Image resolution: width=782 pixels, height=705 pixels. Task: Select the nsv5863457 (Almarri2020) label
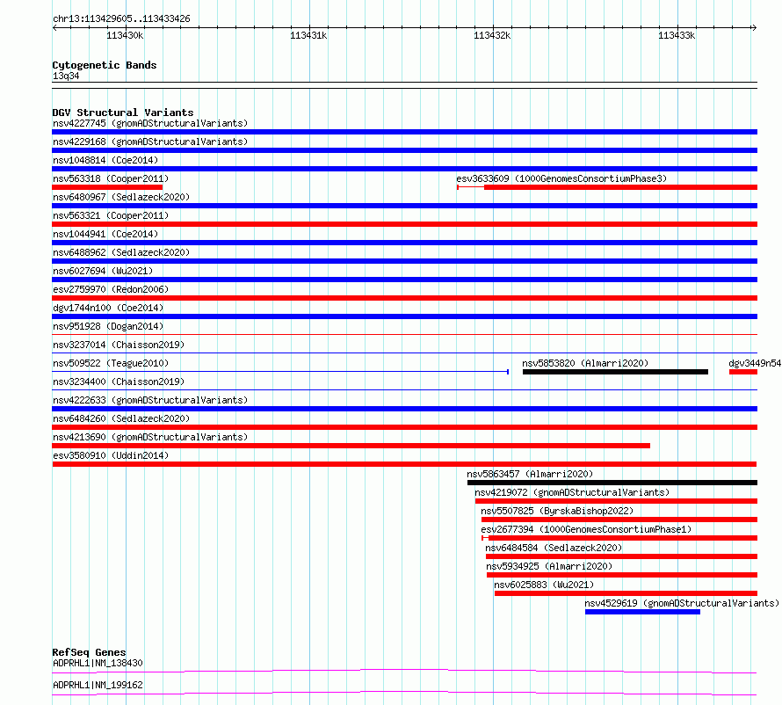tap(530, 474)
